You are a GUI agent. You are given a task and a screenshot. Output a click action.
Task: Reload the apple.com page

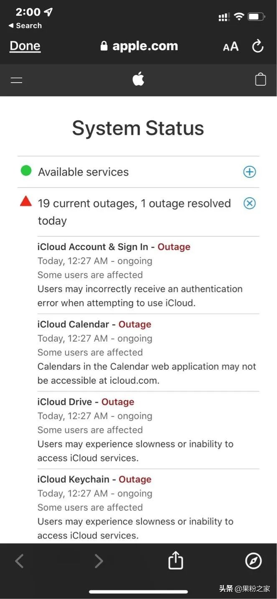tap(258, 46)
